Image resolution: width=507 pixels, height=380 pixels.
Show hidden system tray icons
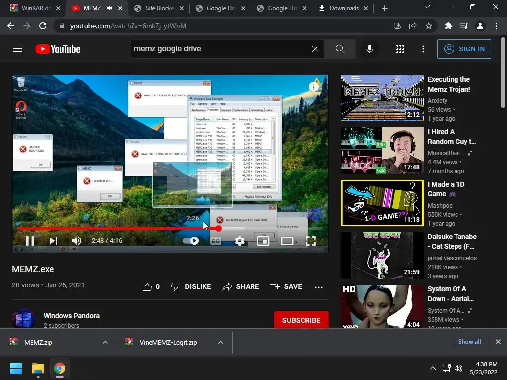pos(432,368)
